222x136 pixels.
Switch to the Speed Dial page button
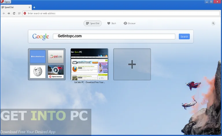pos(92,23)
